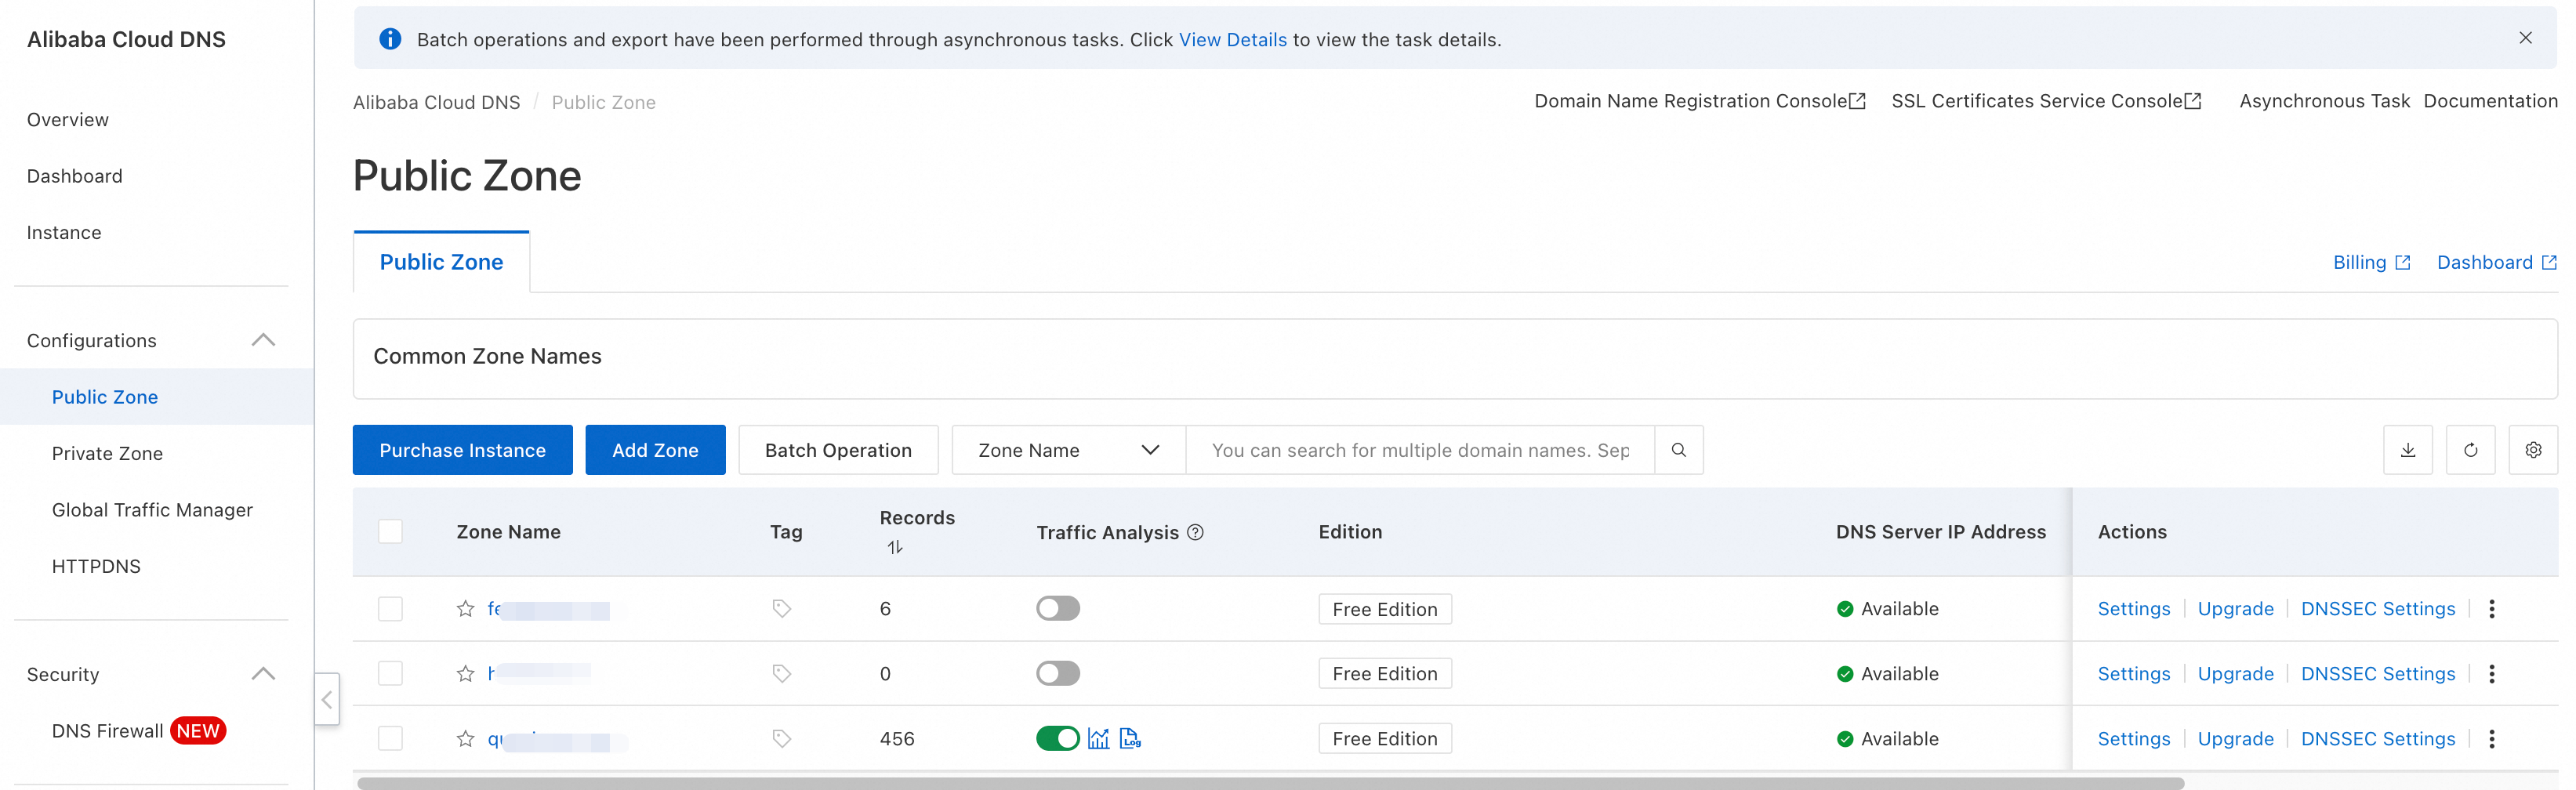The height and width of the screenshot is (790, 2576).
Task: Click the Add Zone button
Action: coord(655,450)
